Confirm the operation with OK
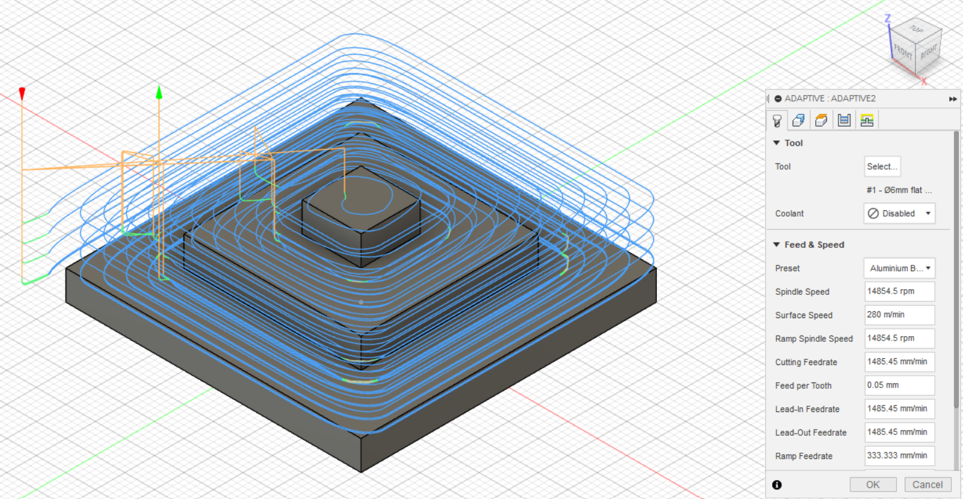 click(x=873, y=485)
